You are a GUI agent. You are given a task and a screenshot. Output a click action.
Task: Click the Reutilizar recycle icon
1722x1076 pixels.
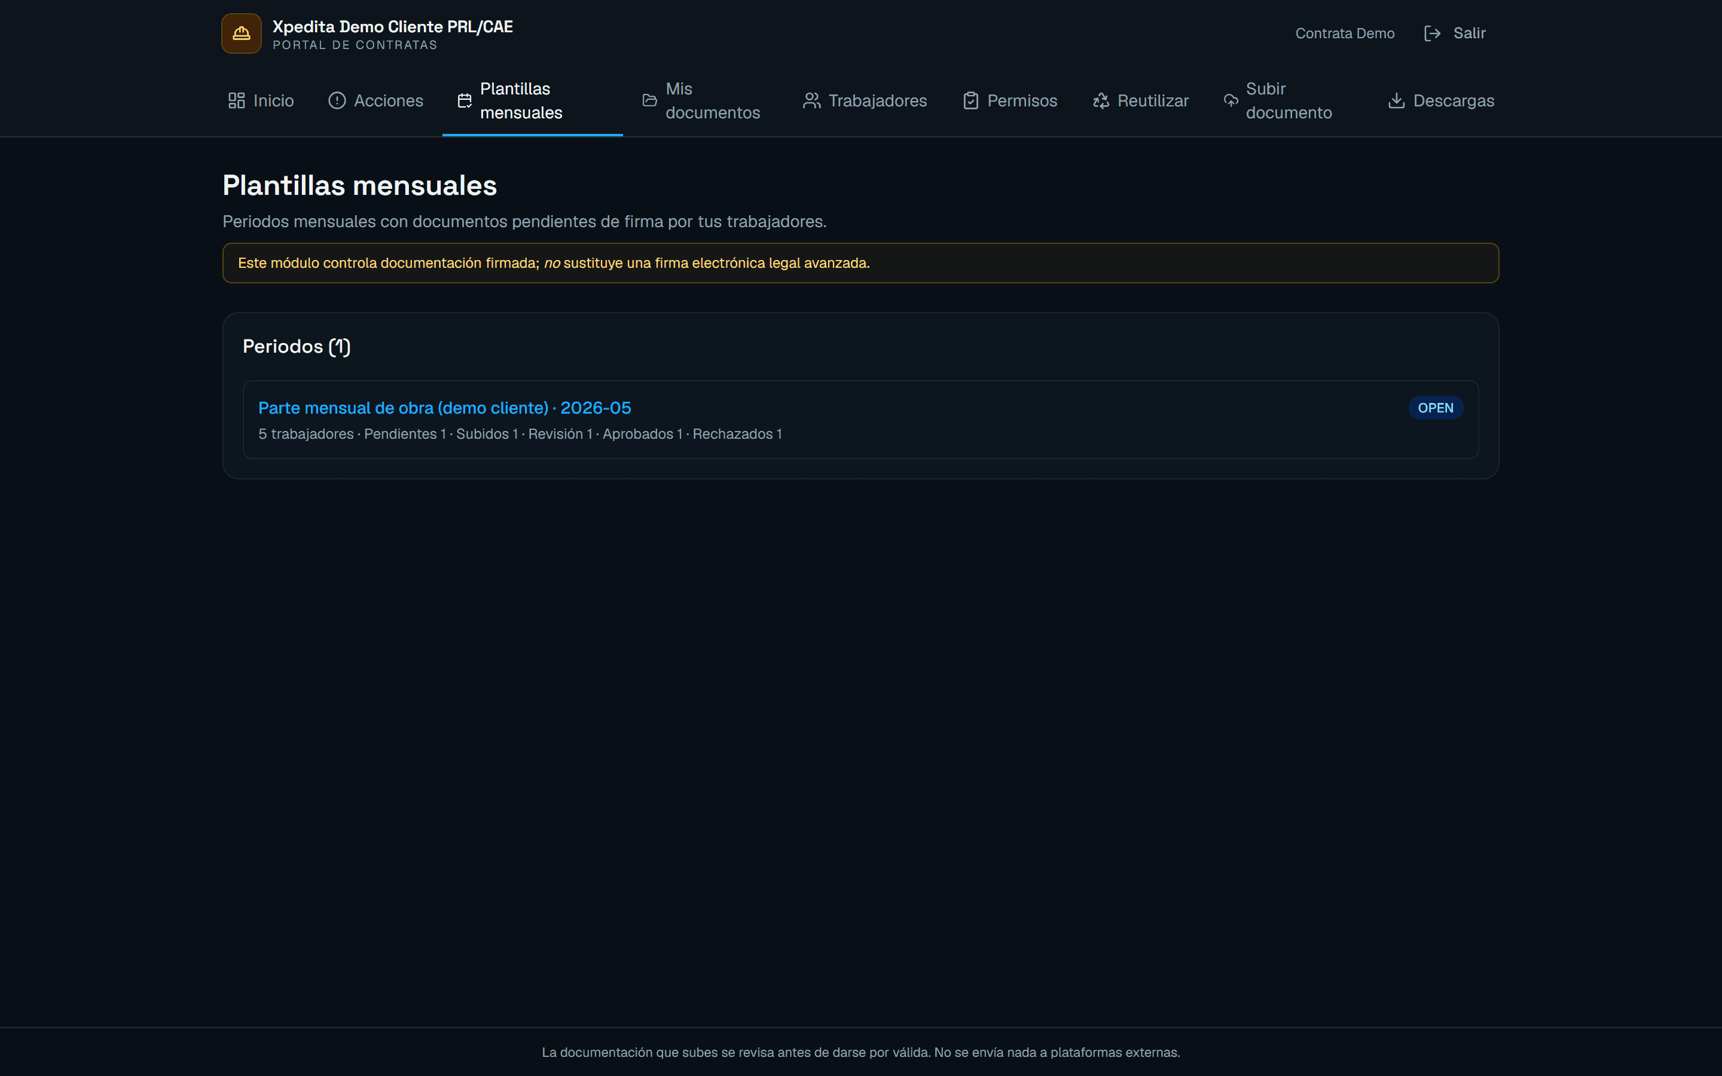[x=1101, y=100]
